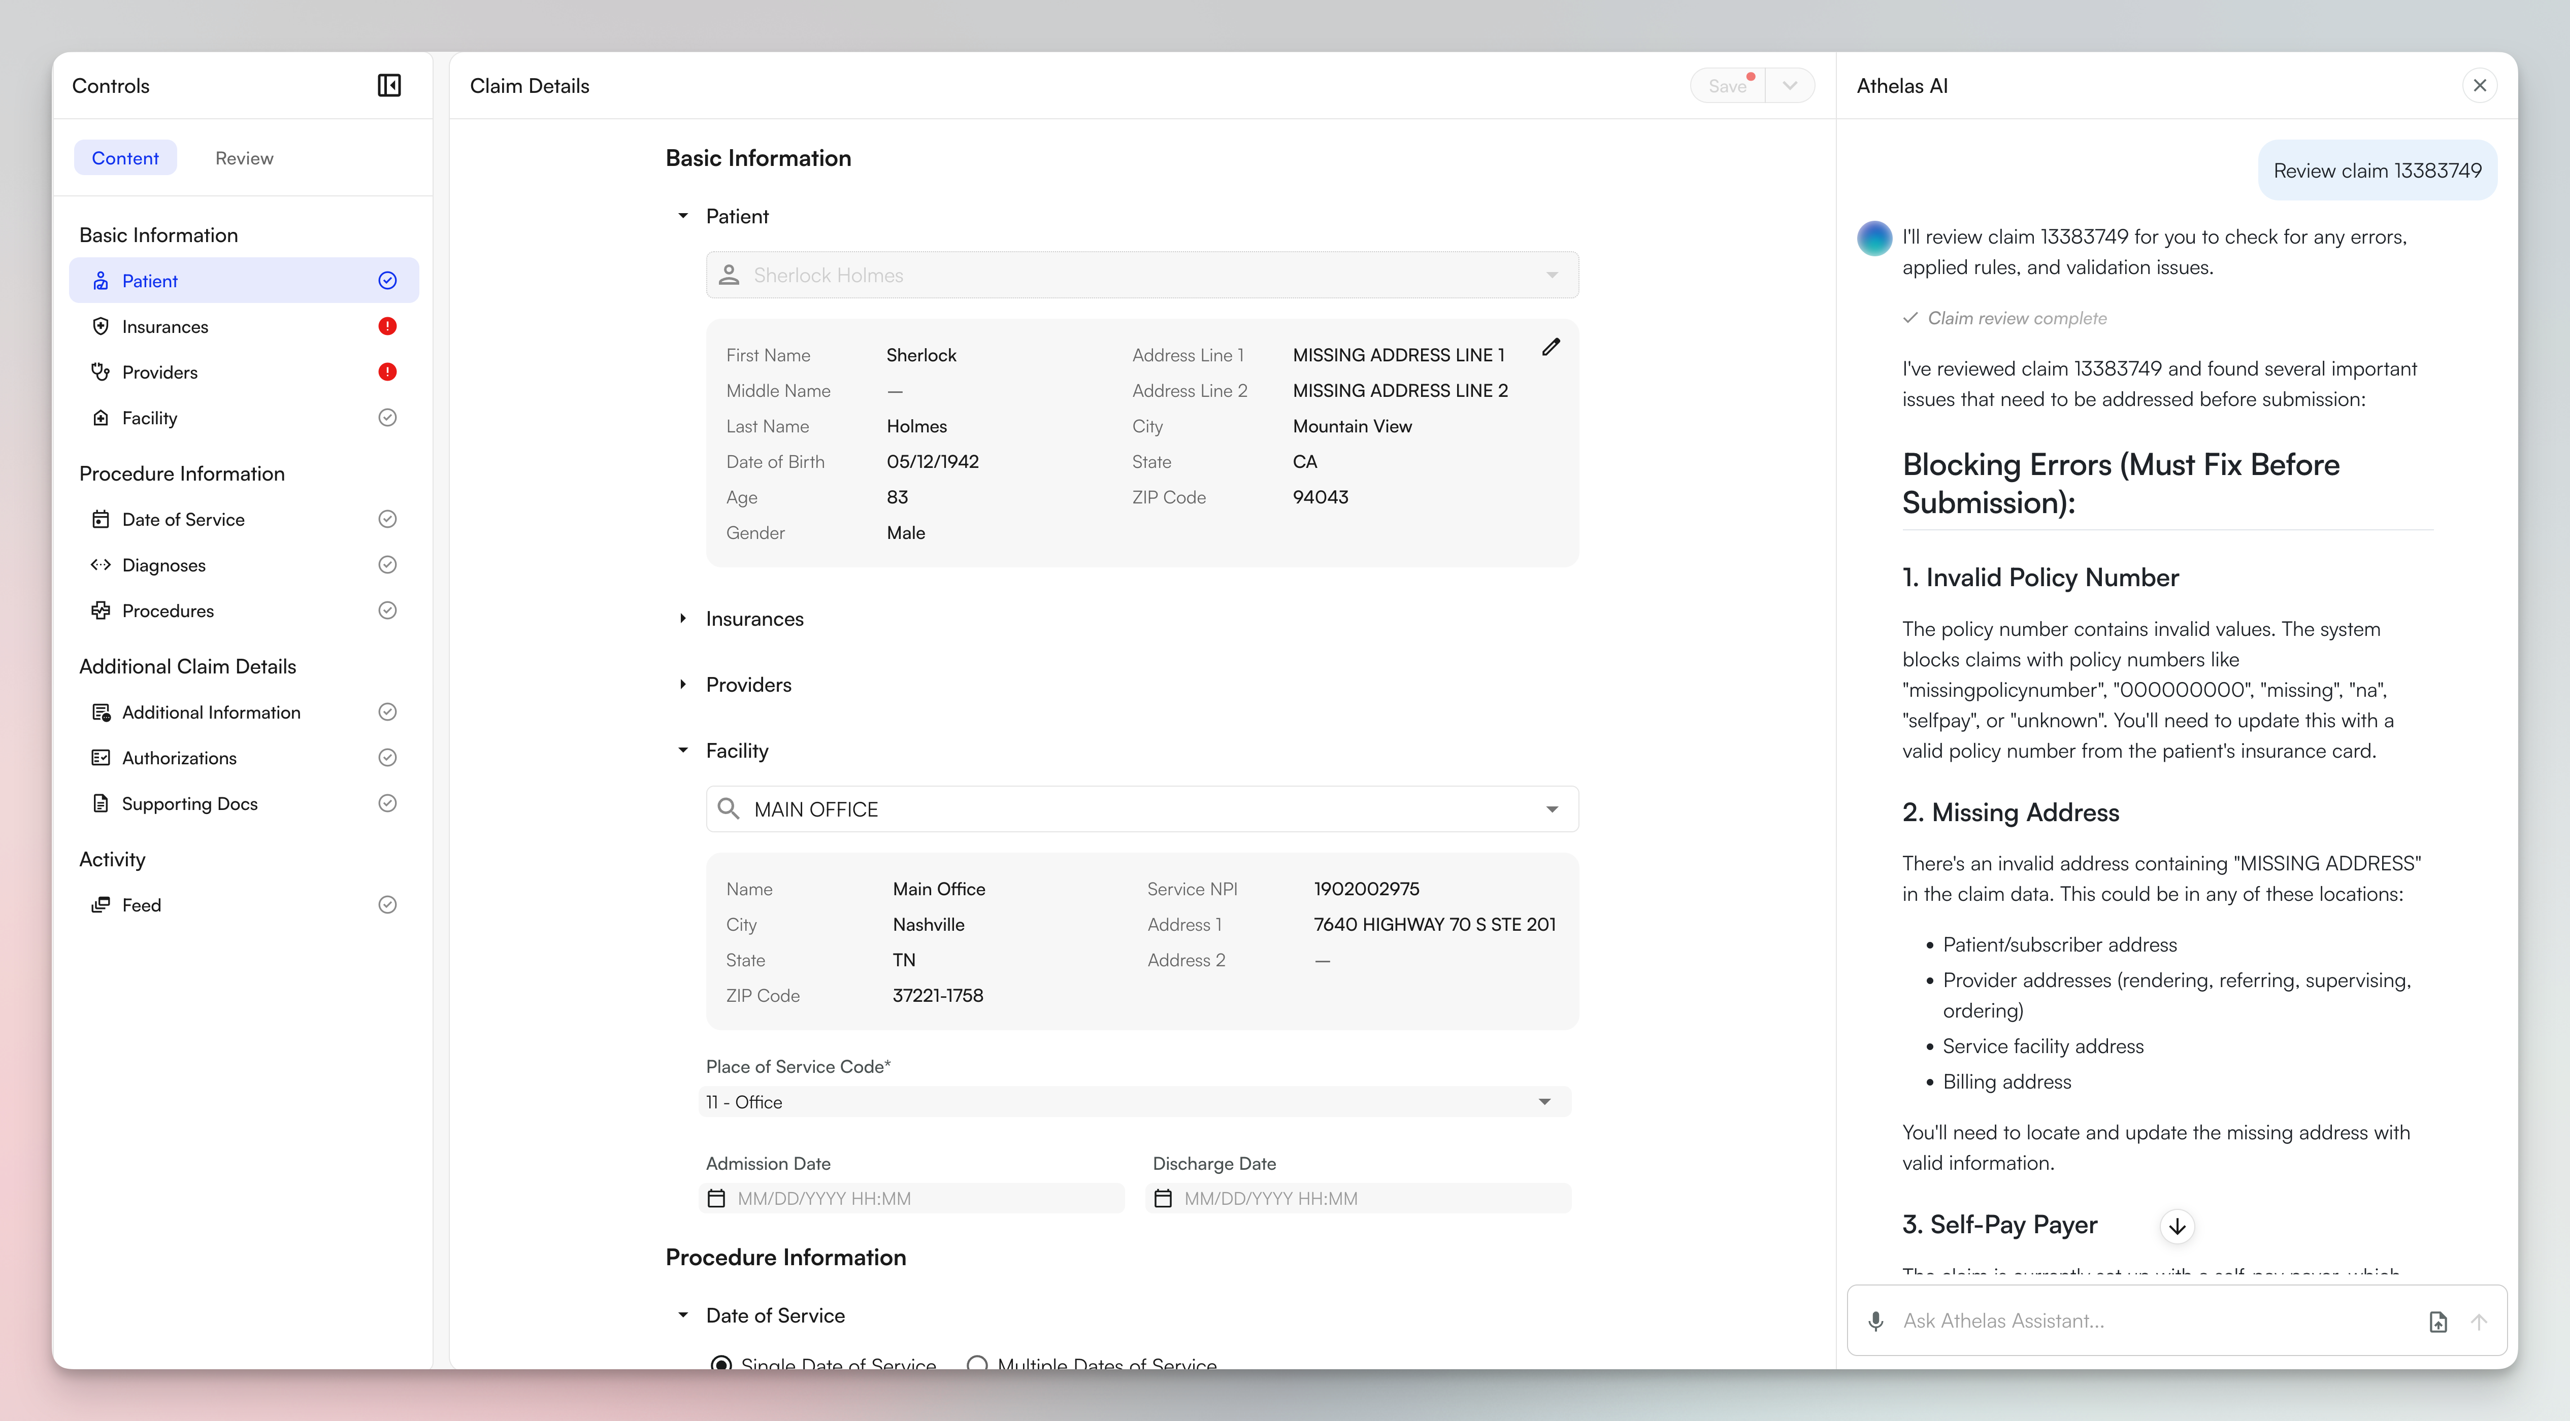Switch to the Review tab
This screenshot has height=1421, width=2570.
[243, 157]
